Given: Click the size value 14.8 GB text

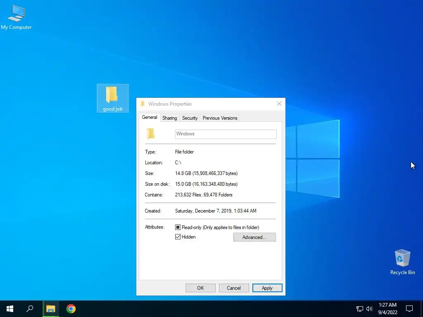Looking at the screenshot, I should click(207, 173).
